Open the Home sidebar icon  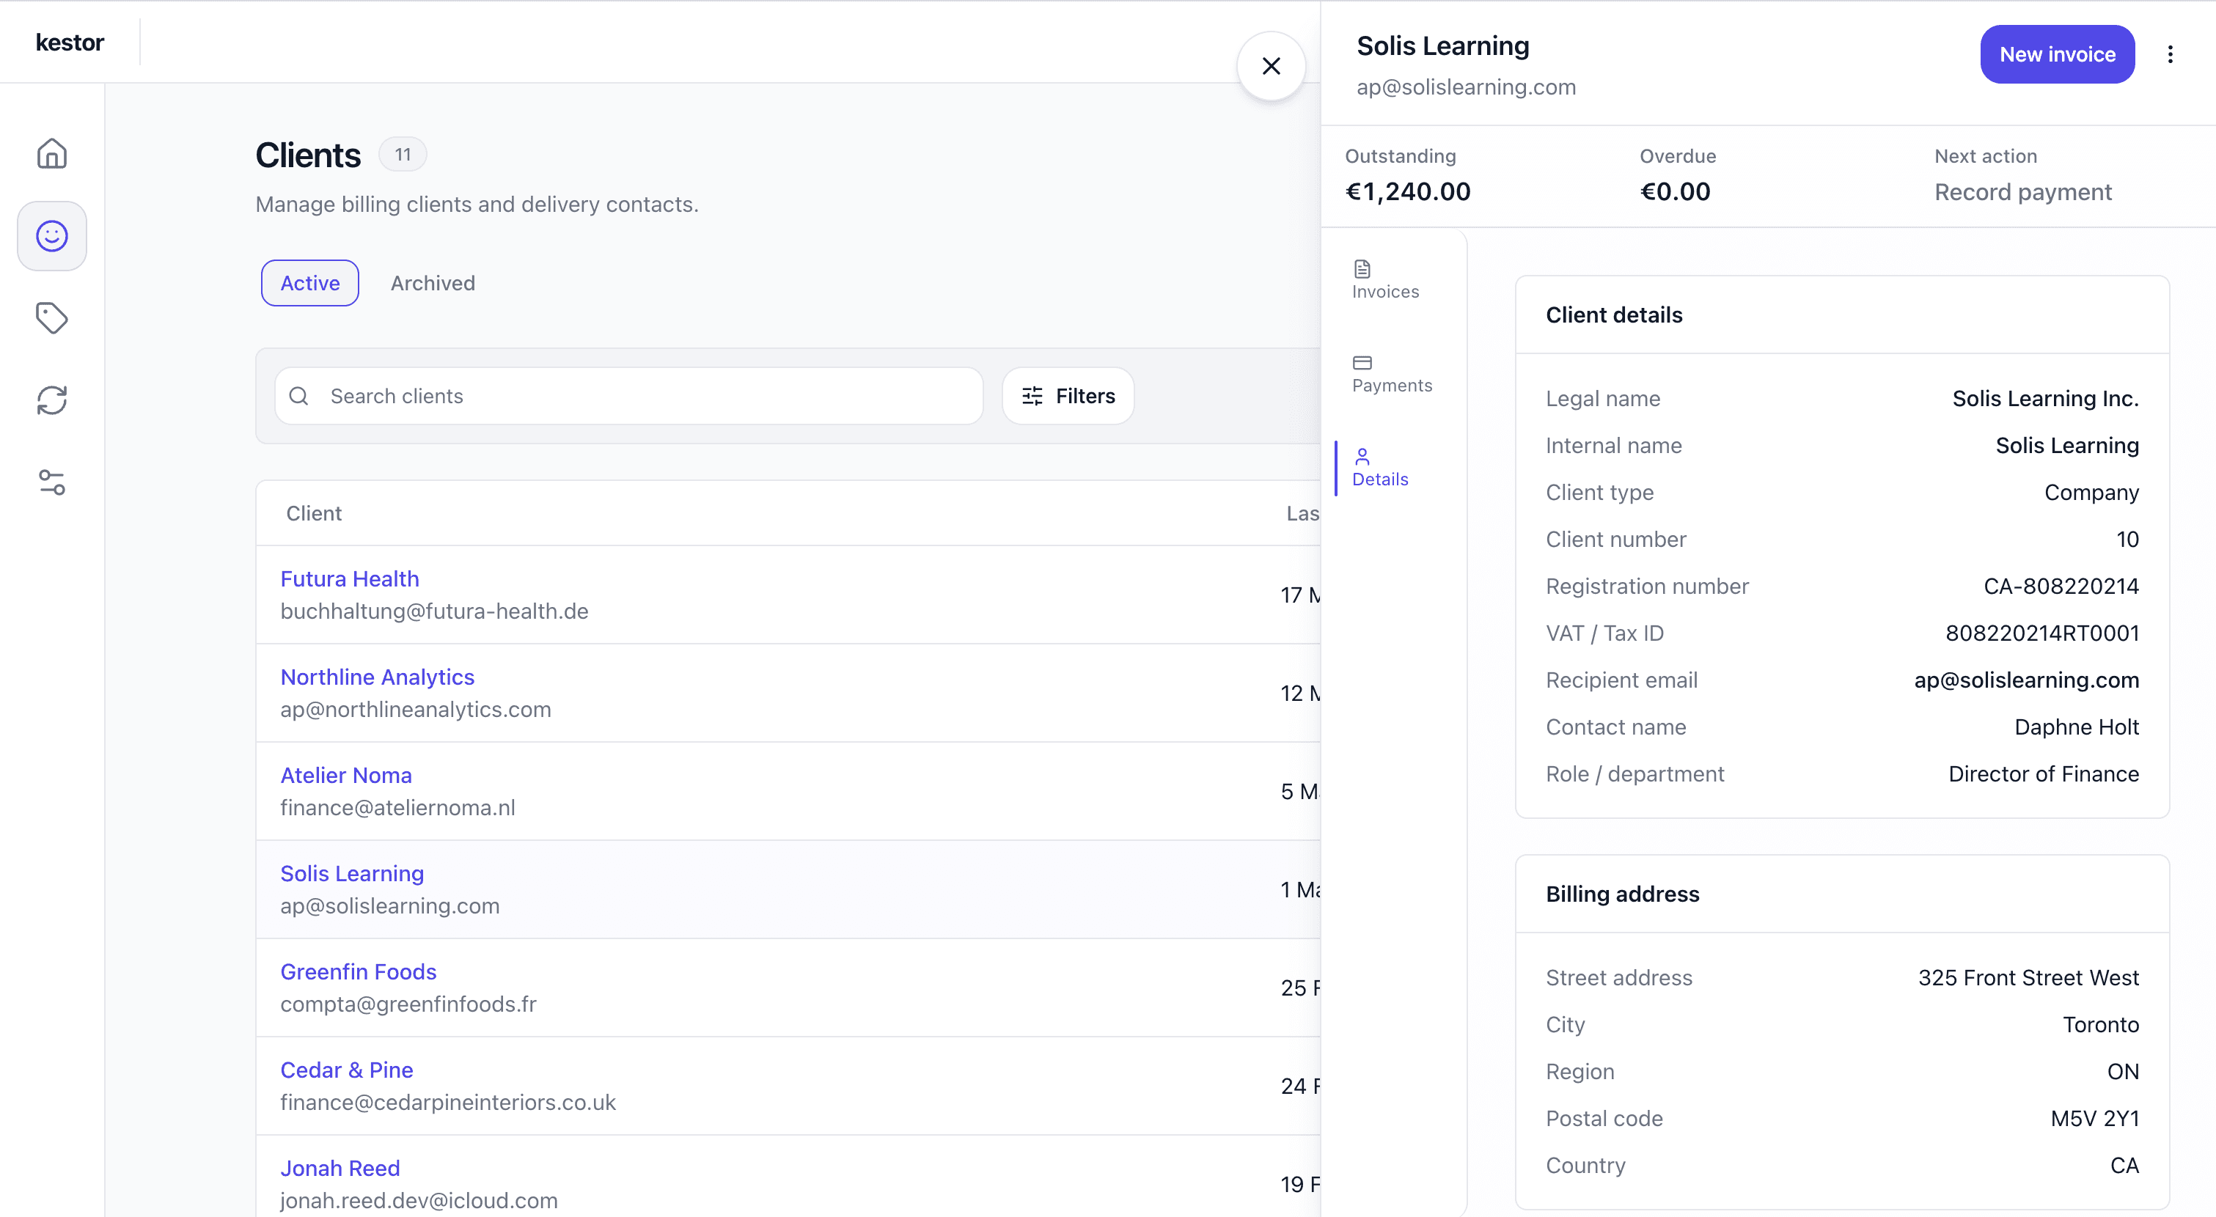point(51,153)
